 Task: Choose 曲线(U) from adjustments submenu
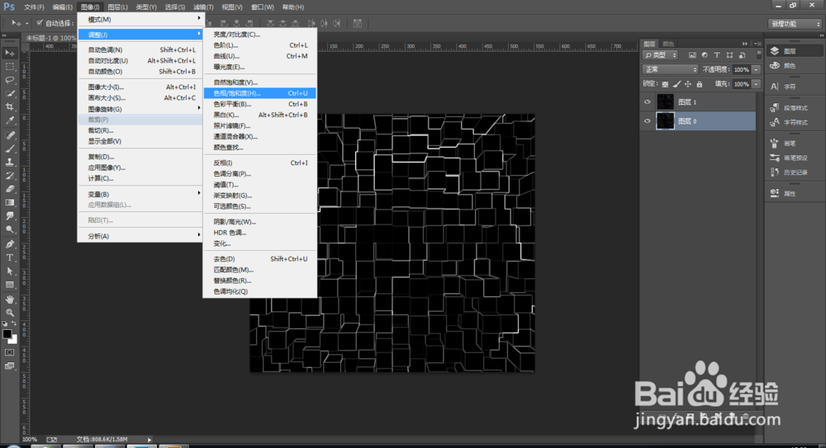260,56
